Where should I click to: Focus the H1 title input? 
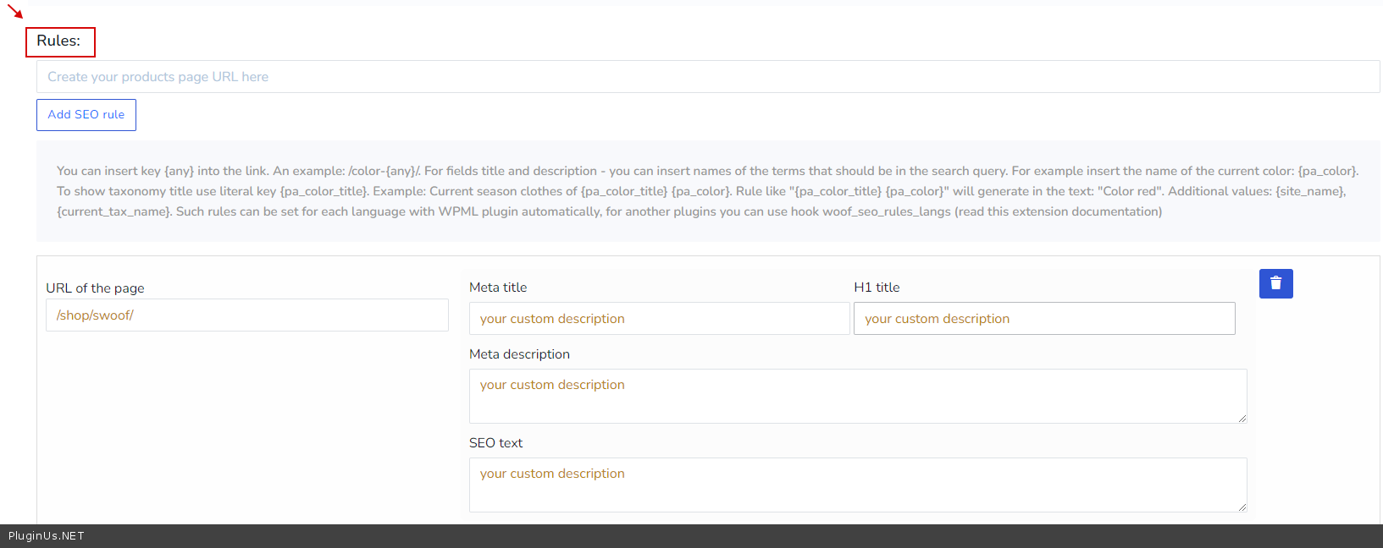pyautogui.click(x=1043, y=319)
